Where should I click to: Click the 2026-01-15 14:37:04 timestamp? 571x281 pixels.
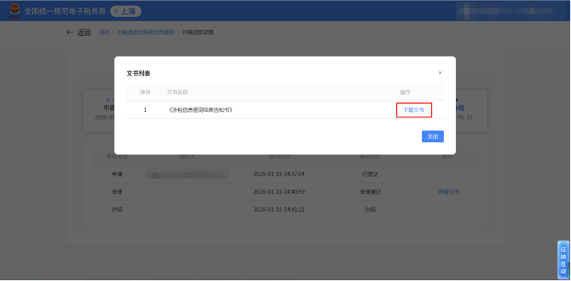279,174
